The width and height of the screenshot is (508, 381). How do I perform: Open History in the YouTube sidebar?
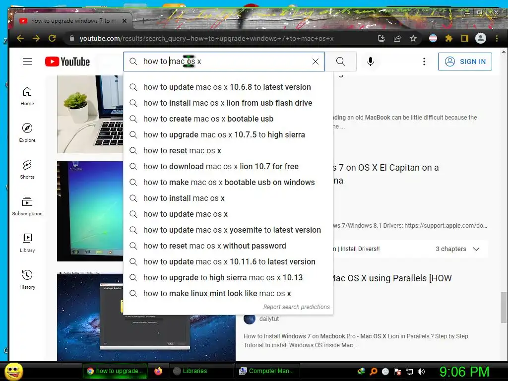27,280
